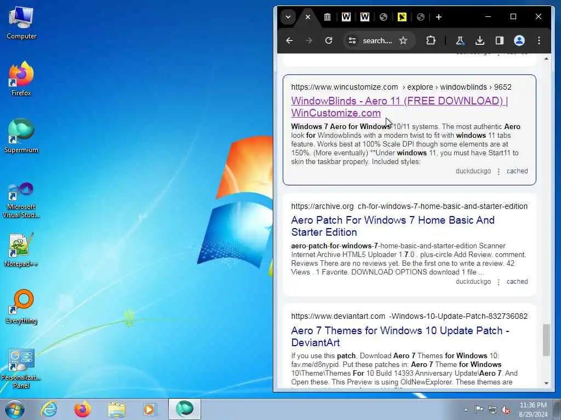Switch to the Internet Archive tab
The image size is (561, 420).
coord(327,17)
